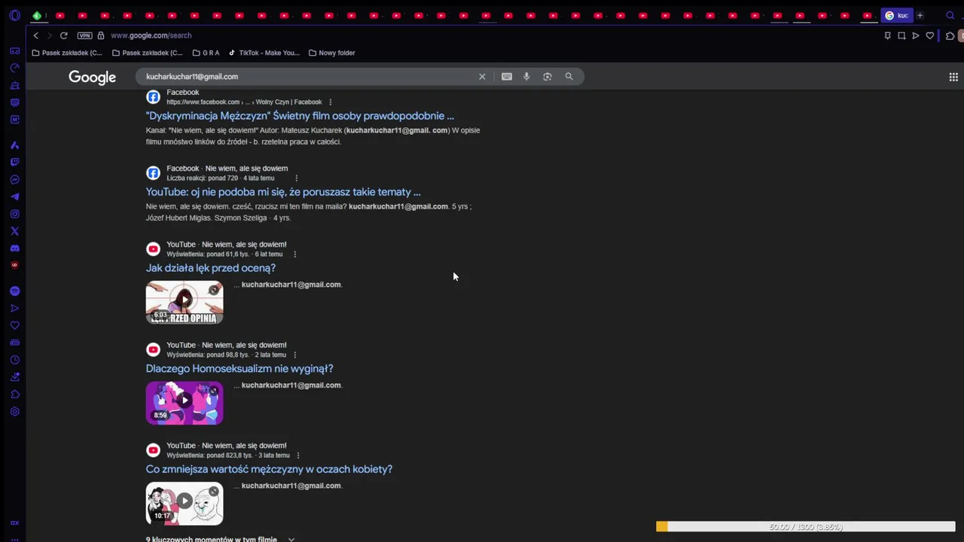Viewport: 964px width, 542px height.
Task: Switch to the Google 'kuc' tab
Action: coord(896,15)
